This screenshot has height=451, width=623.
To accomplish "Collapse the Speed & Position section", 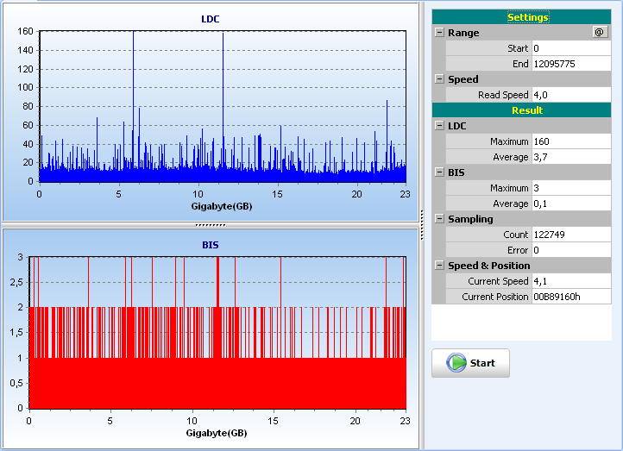I will point(439,265).
